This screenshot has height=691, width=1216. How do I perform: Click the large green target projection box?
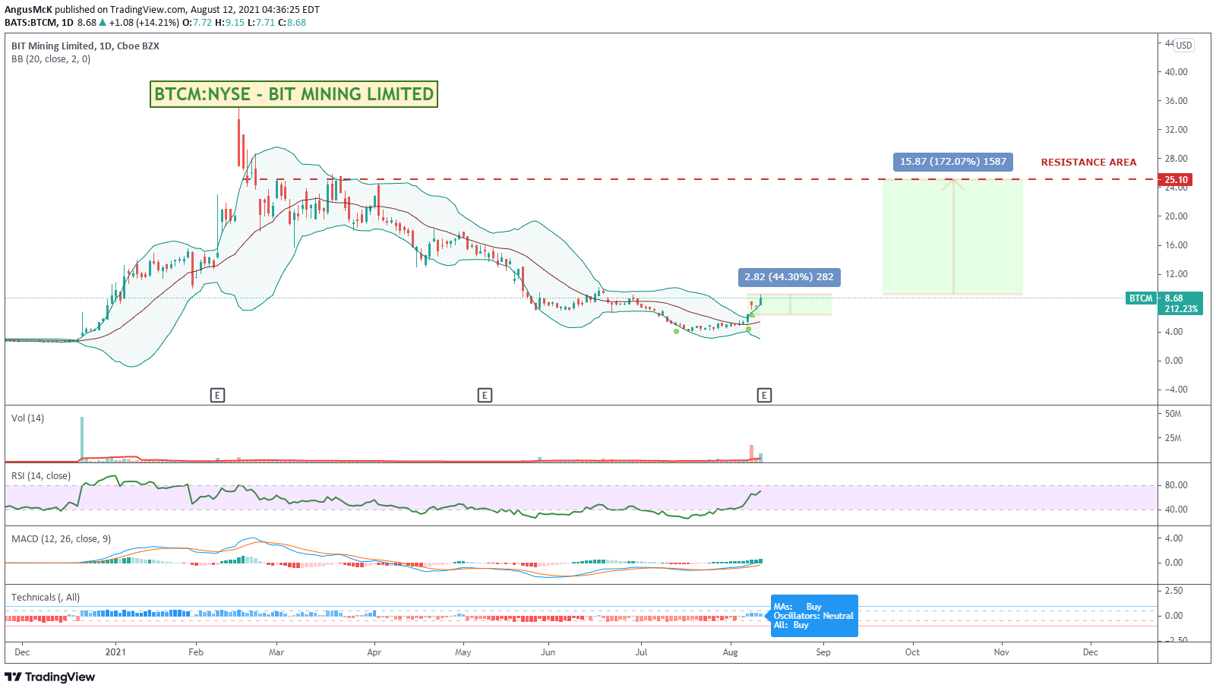coord(952,237)
